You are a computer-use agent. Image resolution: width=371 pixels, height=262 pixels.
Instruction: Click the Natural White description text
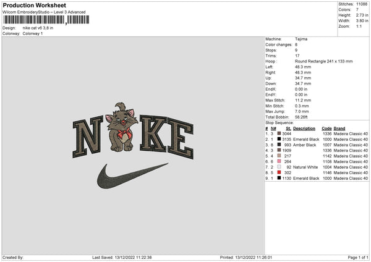coord(305,167)
